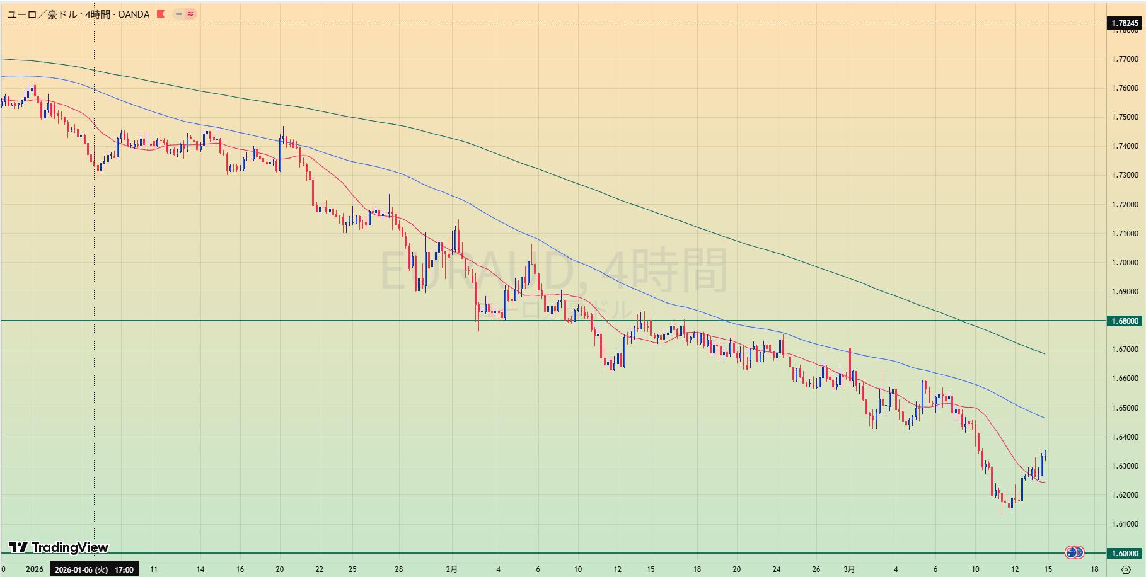This screenshot has height=577, width=1146.
Task: Open the TradingView logo link
Action: pyautogui.click(x=59, y=547)
